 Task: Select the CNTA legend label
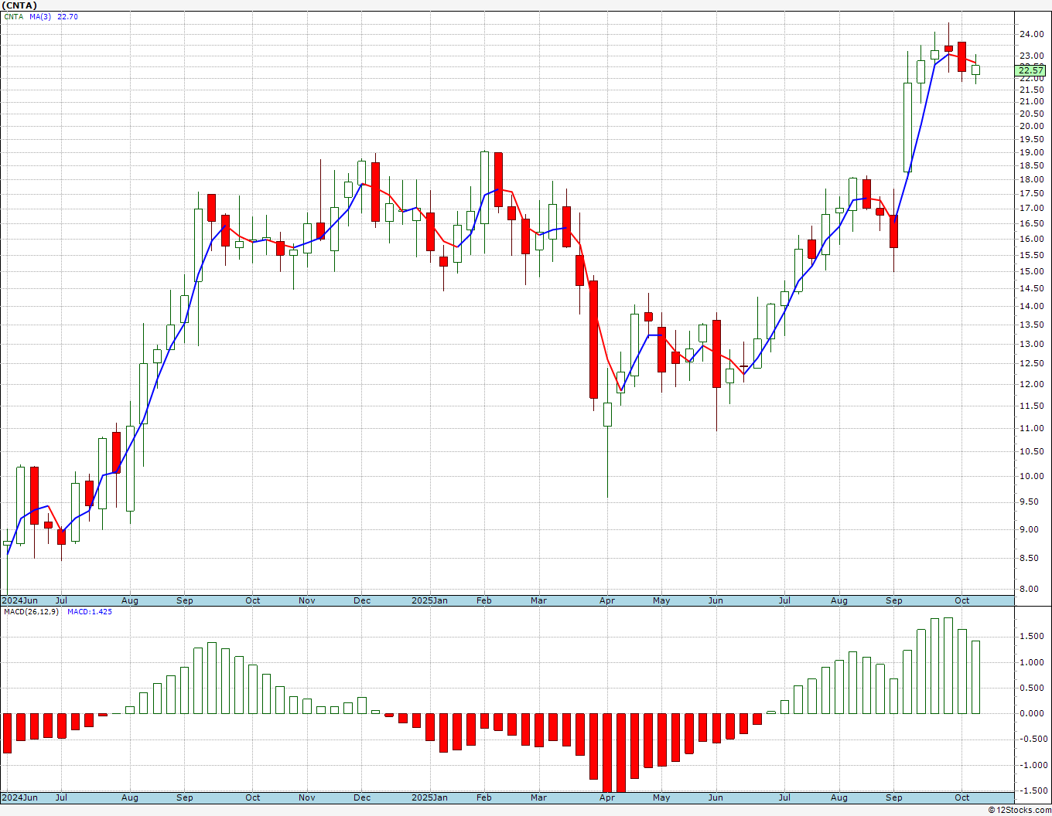13,17
